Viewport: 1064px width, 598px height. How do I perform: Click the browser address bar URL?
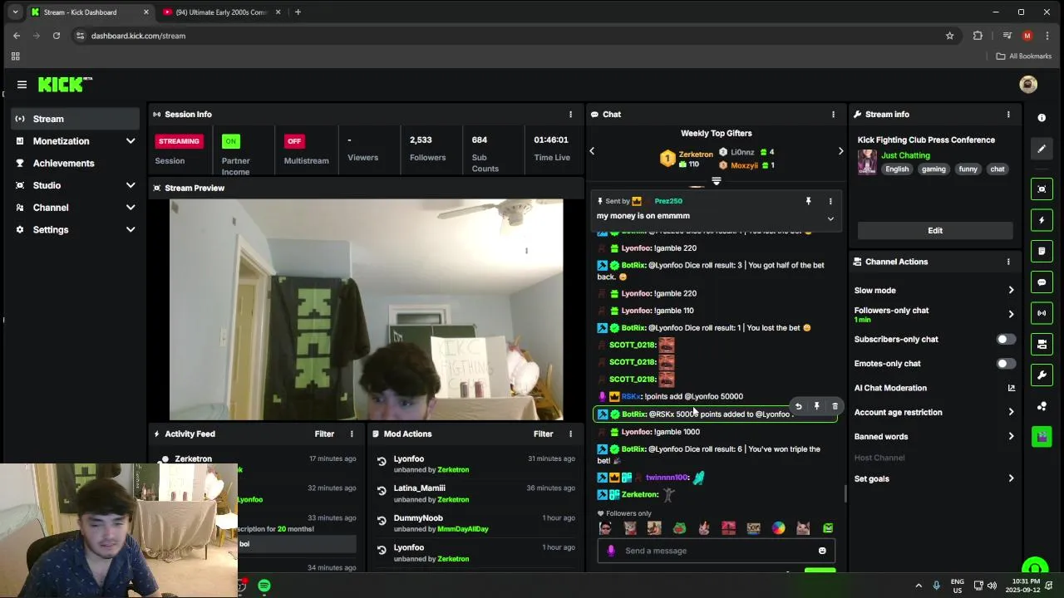pyautogui.click(x=138, y=36)
